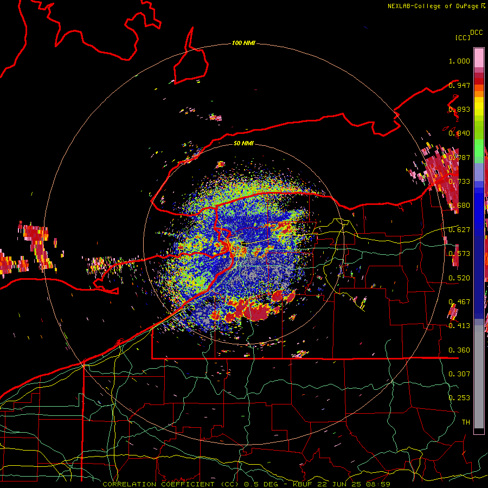Pick the light pink top segment of color bar
Image resolution: width=488 pixels, height=488 pixels.
pyautogui.click(x=479, y=57)
